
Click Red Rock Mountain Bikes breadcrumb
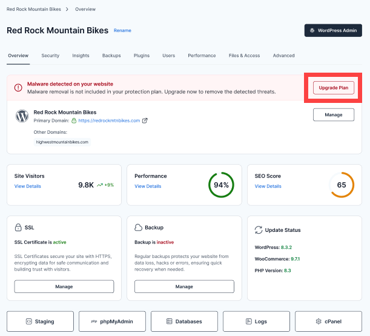pos(34,9)
